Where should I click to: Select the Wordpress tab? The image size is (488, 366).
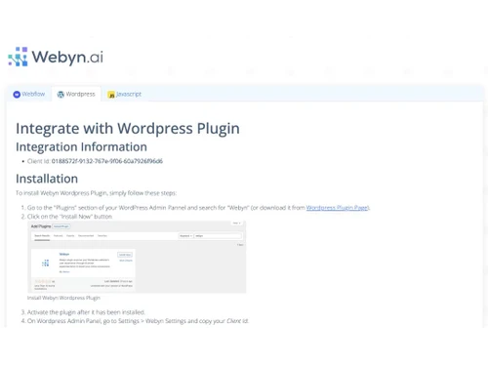[76, 95]
